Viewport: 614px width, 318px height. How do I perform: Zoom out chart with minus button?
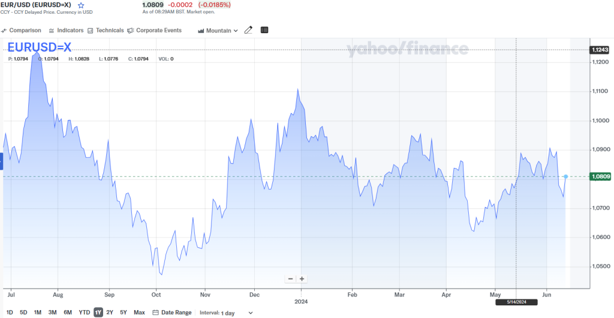pyautogui.click(x=290, y=278)
